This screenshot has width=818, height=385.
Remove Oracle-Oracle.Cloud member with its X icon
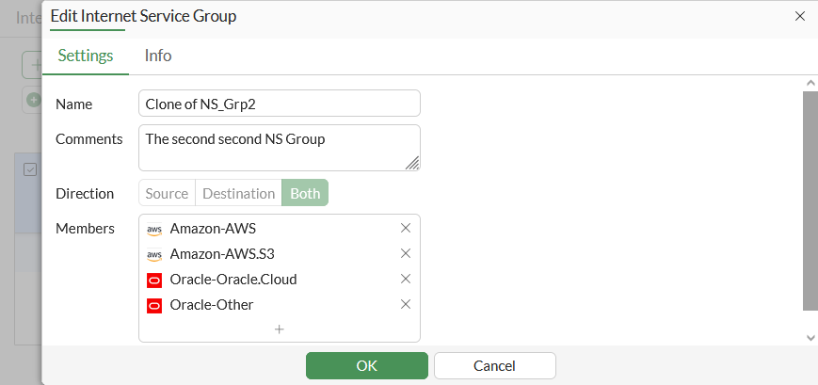(406, 279)
